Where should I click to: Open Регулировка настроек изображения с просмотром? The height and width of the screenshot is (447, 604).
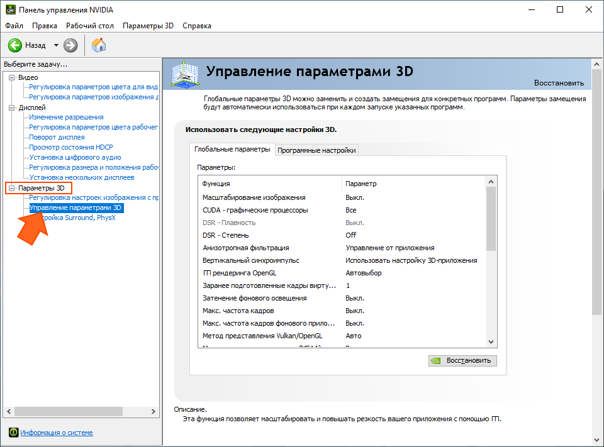[x=94, y=197]
